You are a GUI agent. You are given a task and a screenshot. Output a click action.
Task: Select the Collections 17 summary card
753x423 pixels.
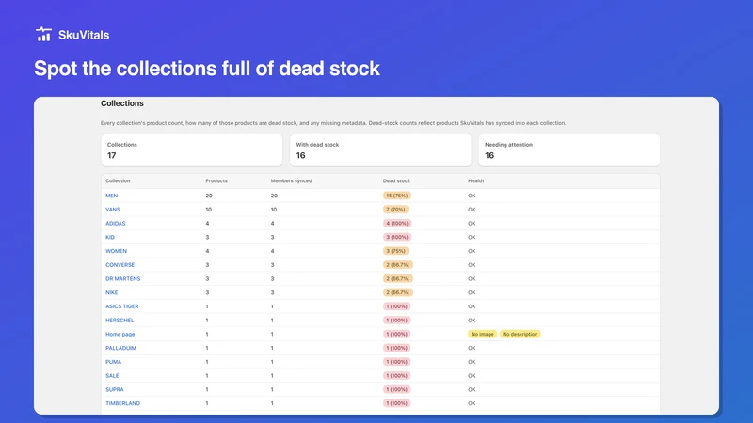[192, 150]
